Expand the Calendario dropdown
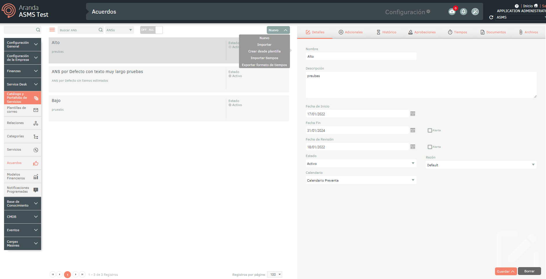The height and width of the screenshot is (279, 546). (361, 180)
